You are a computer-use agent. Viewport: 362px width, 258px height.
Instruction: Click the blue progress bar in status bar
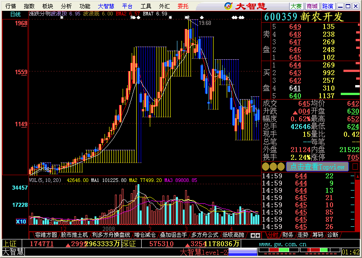click(243, 252)
